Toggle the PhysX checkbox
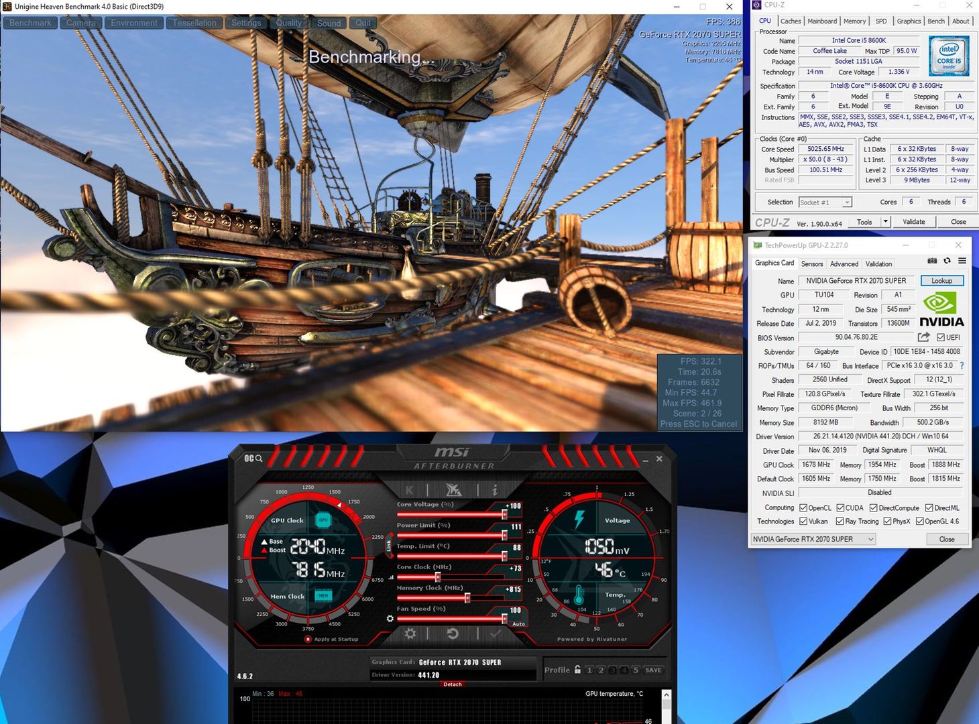 [887, 521]
